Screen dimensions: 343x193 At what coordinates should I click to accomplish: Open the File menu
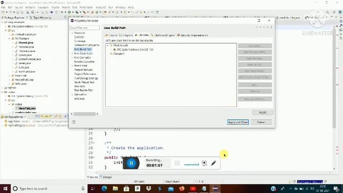3,8
